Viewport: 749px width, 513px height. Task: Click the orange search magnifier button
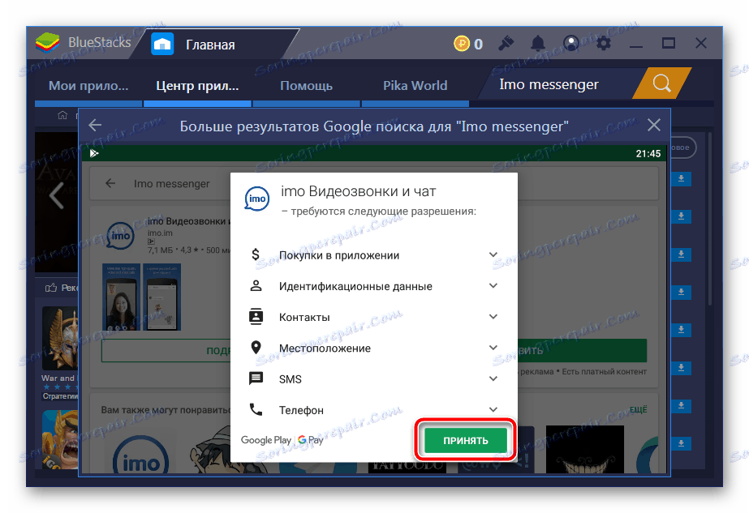point(661,83)
